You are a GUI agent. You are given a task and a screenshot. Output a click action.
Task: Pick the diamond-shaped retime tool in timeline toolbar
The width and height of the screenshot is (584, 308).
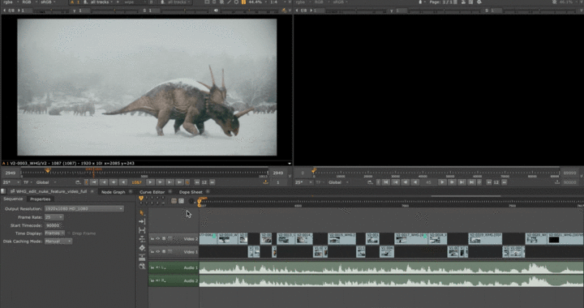pos(142,248)
